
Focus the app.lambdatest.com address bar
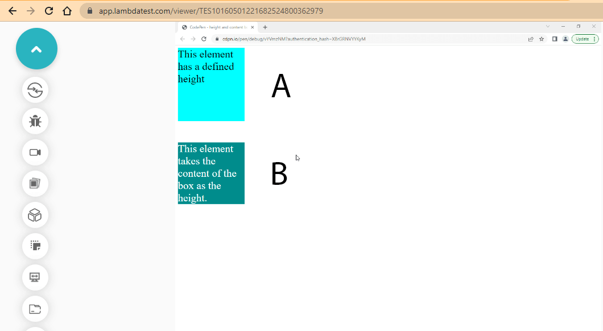(x=341, y=11)
